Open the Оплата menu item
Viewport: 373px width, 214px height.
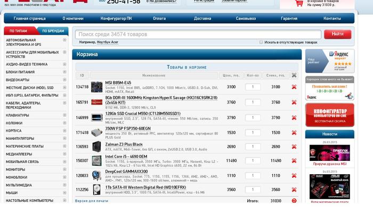coord(159,19)
